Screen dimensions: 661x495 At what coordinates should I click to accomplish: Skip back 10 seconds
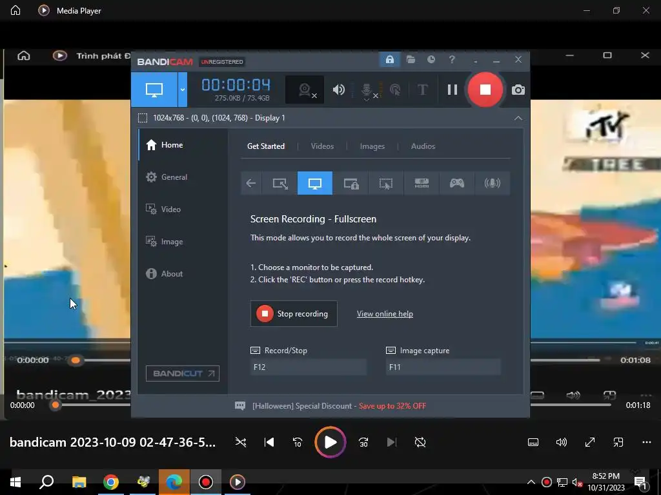[x=297, y=442]
